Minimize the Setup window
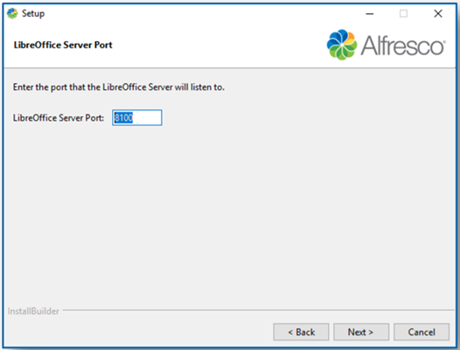The image size is (460, 350). (x=370, y=13)
